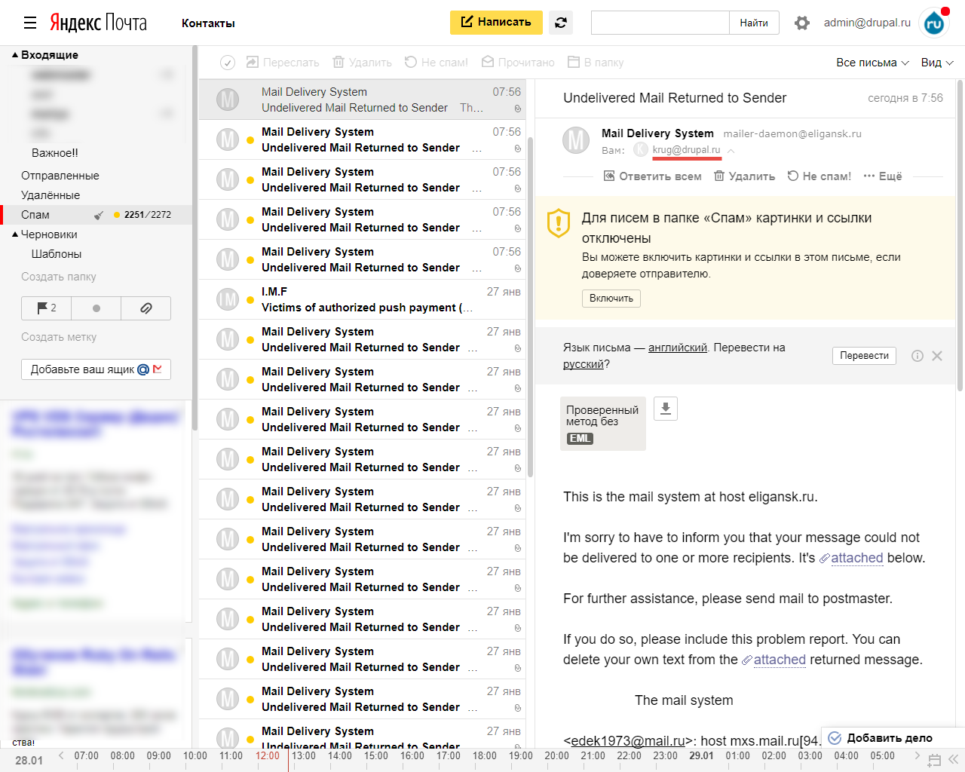
Task: Collapse the timeline panel
Action: click(x=954, y=760)
